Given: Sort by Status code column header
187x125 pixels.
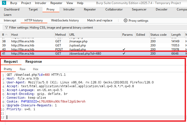Looking at the screenshot, I should point(158,35).
